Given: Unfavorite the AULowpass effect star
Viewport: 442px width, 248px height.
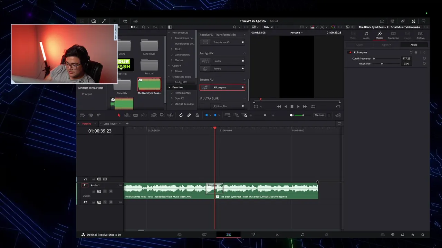Looking at the screenshot, I should [243, 87].
